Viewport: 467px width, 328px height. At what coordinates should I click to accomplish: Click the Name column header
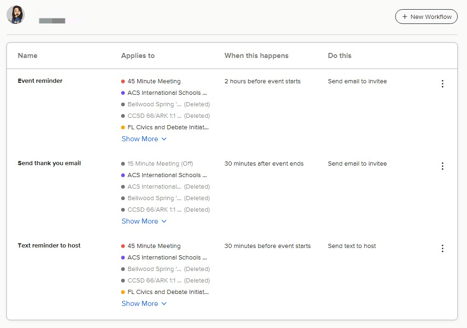(x=28, y=56)
